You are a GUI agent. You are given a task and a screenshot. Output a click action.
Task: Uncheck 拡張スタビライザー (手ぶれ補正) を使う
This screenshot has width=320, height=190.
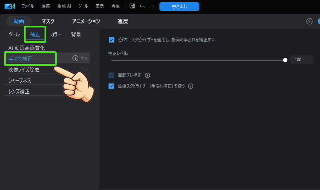pyautogui.click(x=111, y=86)
